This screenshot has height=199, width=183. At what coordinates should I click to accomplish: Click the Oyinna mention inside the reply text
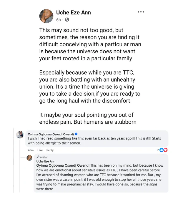(x=63, y=165)
